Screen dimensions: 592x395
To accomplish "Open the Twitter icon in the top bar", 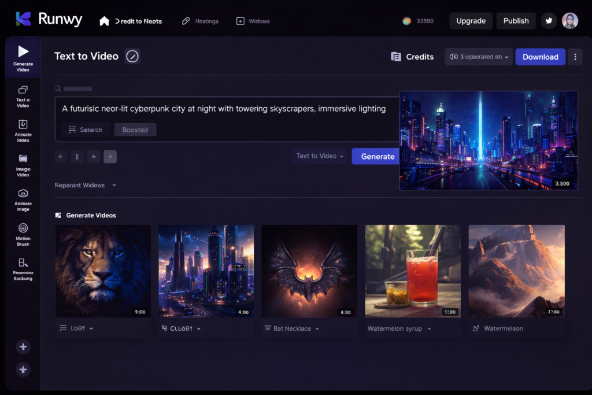I will coord(549,21).
